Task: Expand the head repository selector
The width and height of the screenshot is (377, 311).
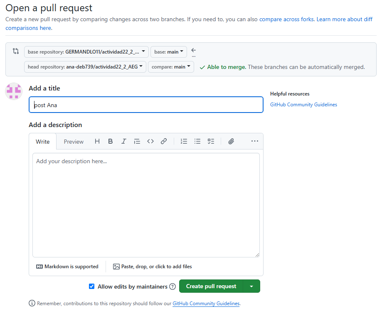Action: pyautogui.click(x=85, y=67)
